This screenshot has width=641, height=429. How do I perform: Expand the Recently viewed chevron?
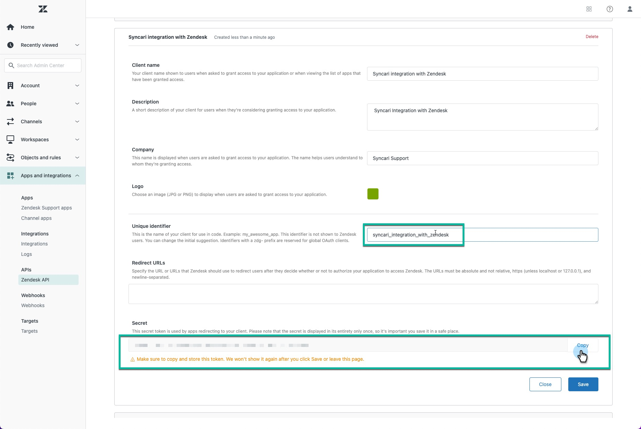(77, 45)
